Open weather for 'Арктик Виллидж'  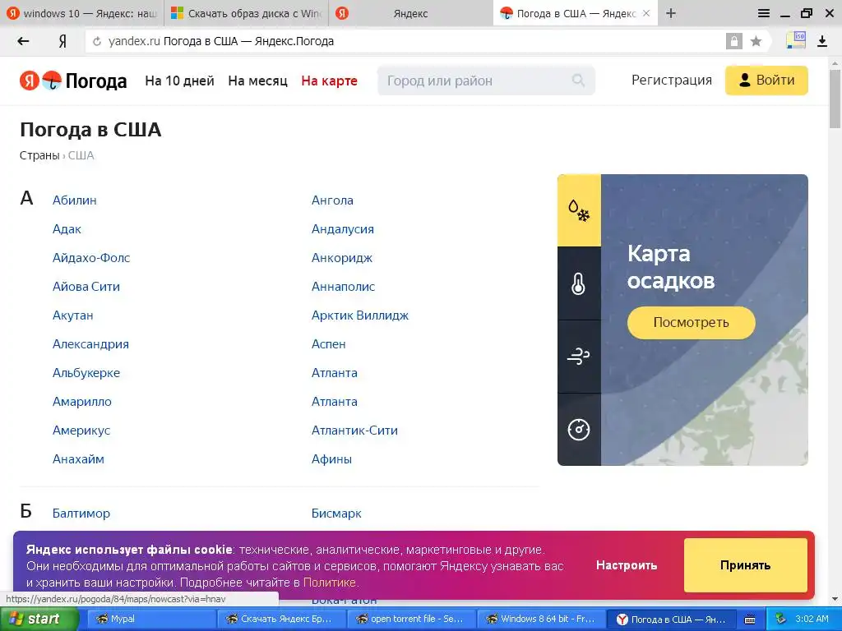[x=360, y=315]
